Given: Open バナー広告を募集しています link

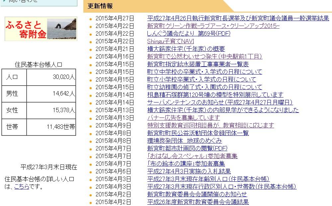Looking at the screenshot, I should (x=184, y=117).
